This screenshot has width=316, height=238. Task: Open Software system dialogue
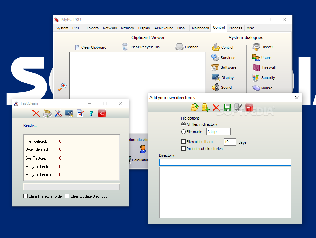[224, 67]
